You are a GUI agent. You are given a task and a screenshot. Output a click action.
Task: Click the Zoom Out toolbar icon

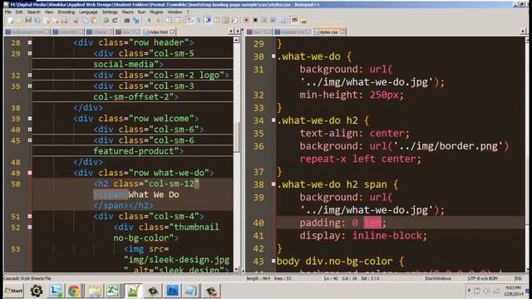(x=157, y=20)
